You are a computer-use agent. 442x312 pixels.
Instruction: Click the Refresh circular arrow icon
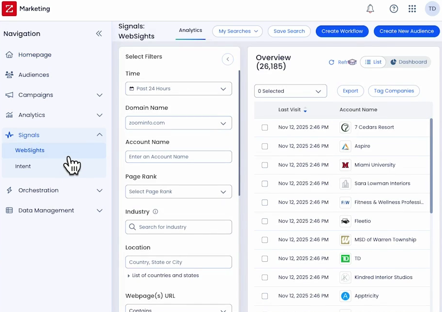click(x=331, y=62)
